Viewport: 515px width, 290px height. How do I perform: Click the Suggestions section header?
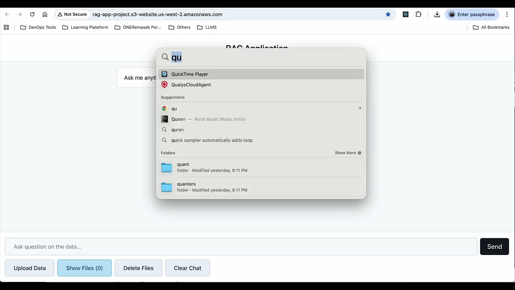click(x=173, y=97)
